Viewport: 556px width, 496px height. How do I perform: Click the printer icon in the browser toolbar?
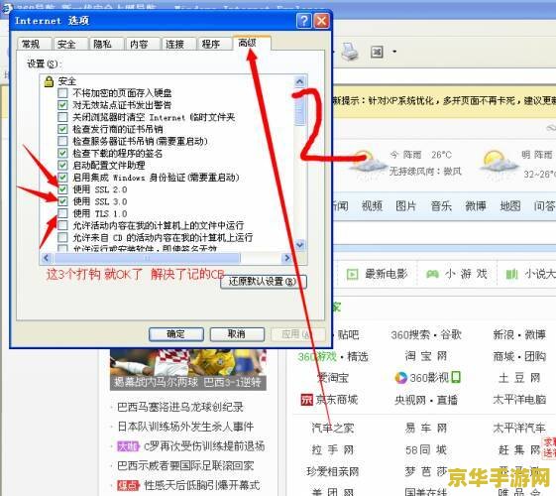point(350,52)
